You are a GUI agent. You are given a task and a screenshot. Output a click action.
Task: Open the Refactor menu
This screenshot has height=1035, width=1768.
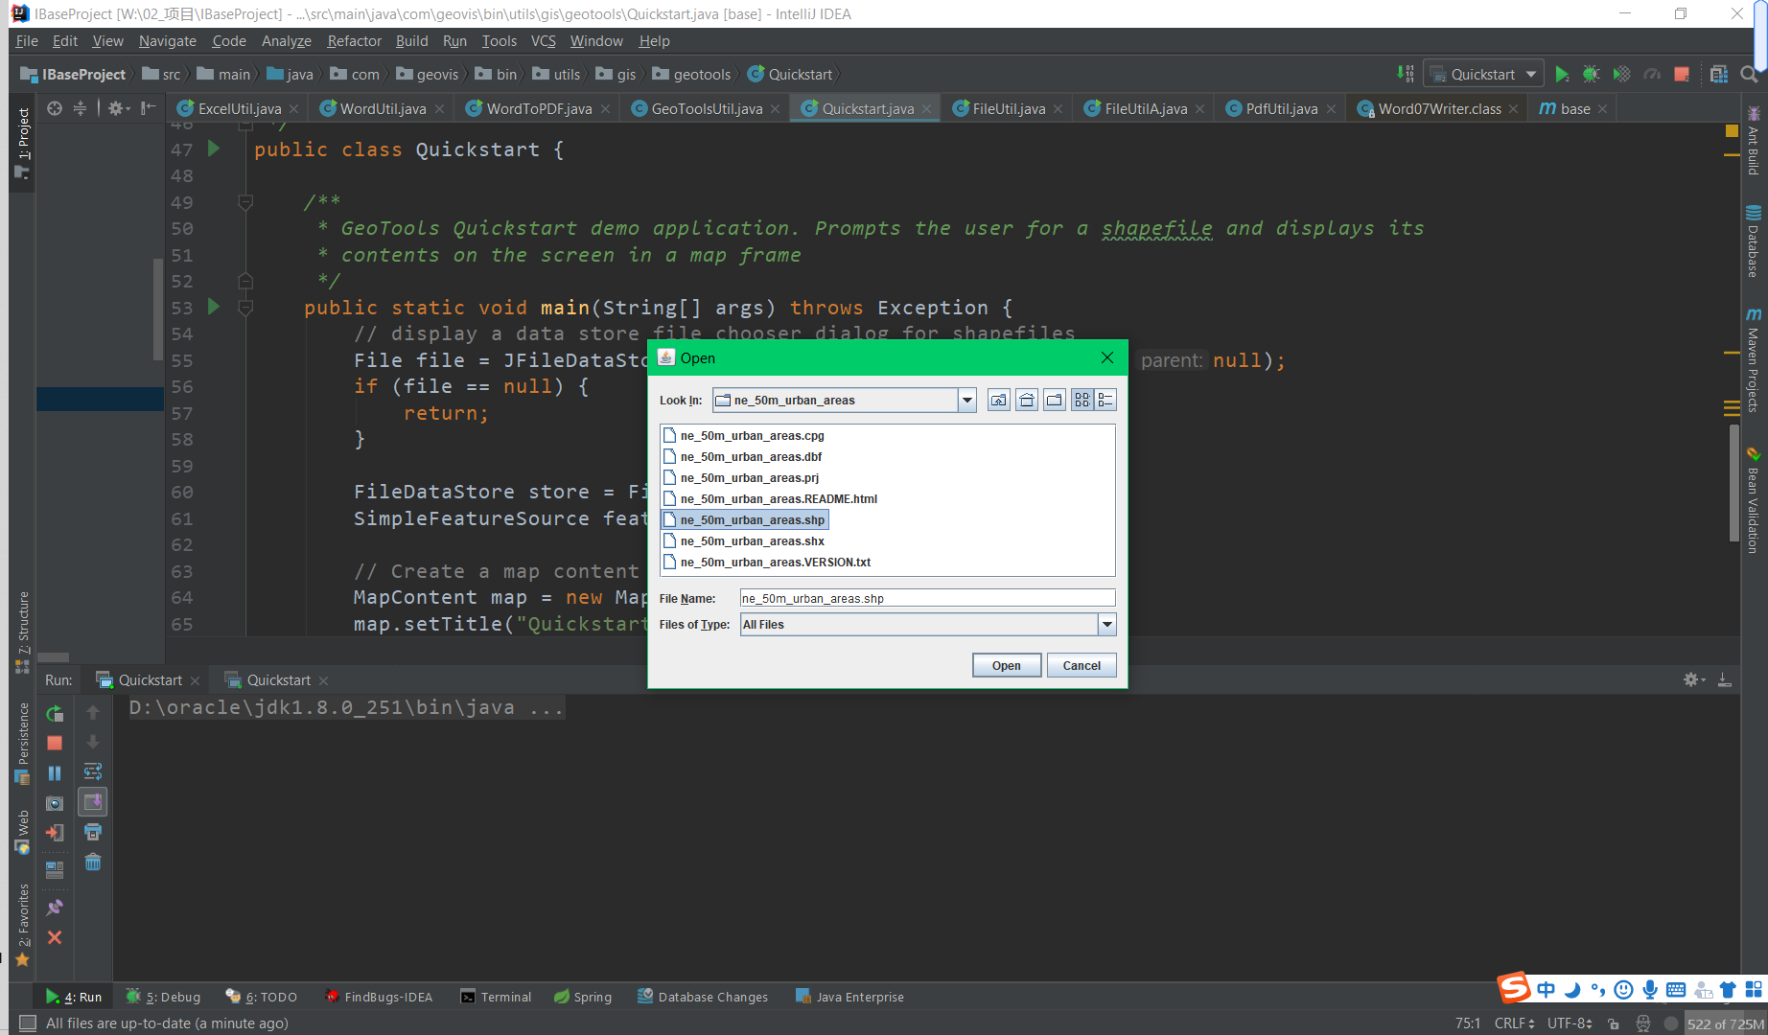pos(354,41)
